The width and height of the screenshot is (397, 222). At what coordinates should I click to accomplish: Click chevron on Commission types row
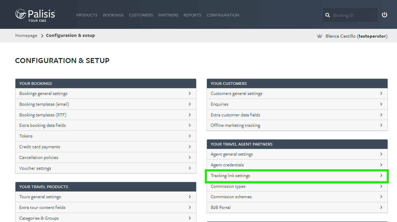click(381, 186)
